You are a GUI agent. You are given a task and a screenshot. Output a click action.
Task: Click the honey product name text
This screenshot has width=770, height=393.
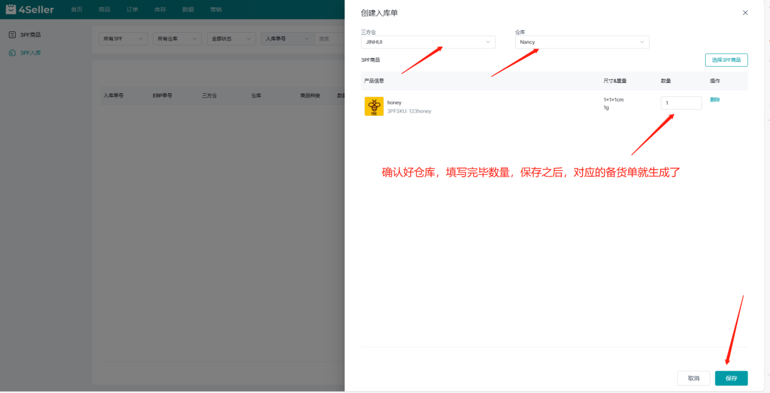coord(394,102)
